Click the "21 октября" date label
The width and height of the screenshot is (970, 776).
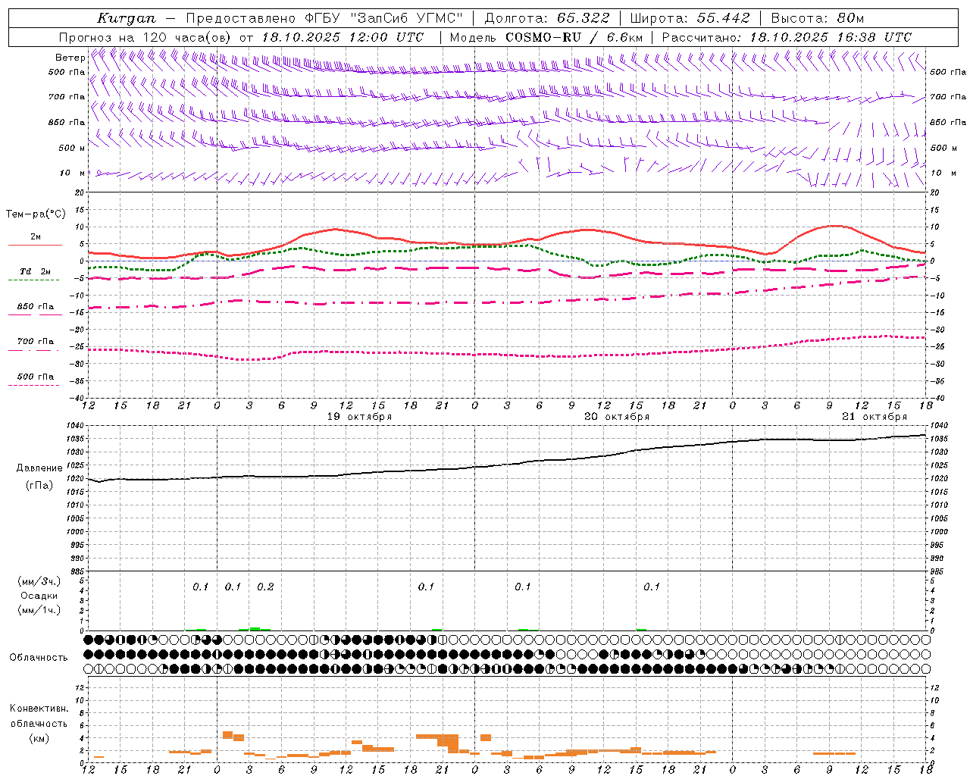pyautogui.click(x=875, y=417)
